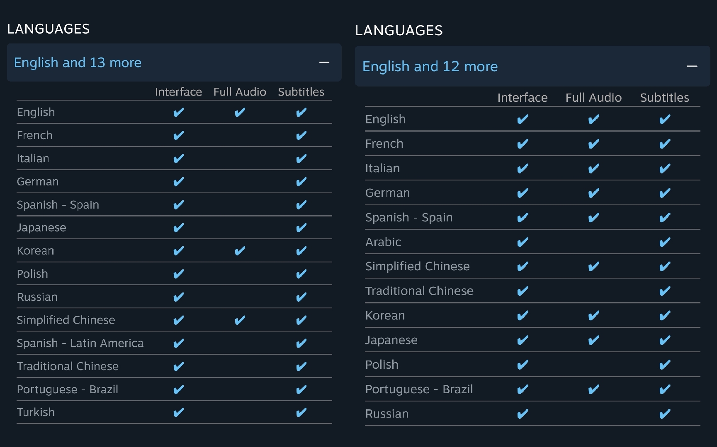Viewport: 717px width, 447px height.
Task: Click English Full Audio checkmark in 13-language table
Action: click(240, 112)
